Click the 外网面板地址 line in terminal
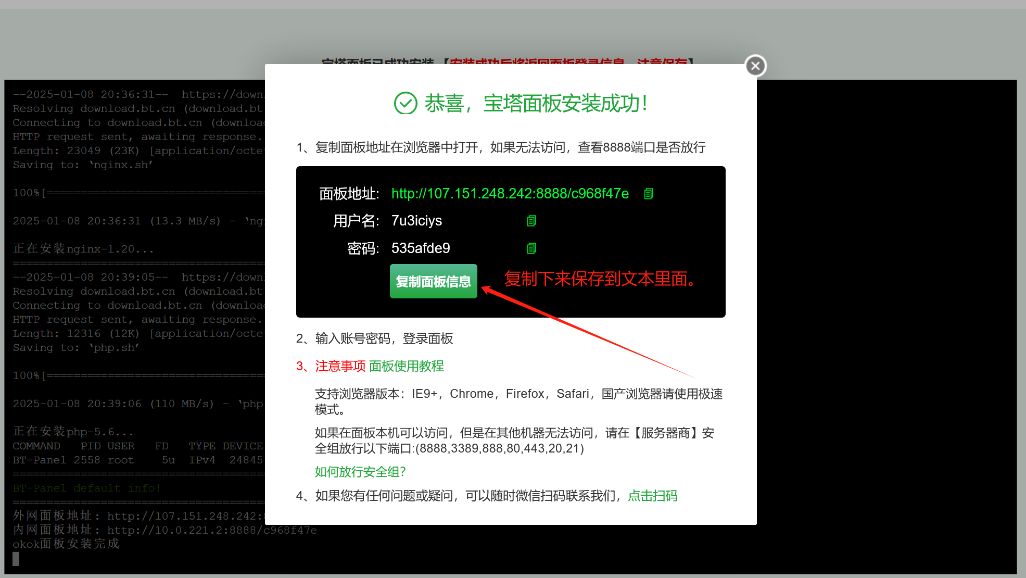 coord(139,516)
